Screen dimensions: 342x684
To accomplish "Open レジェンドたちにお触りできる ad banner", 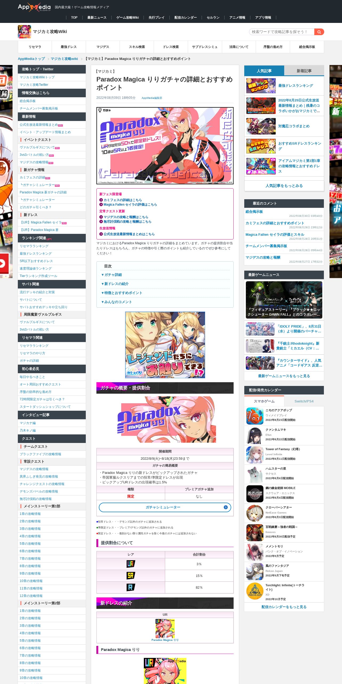I will pos(165,345).
